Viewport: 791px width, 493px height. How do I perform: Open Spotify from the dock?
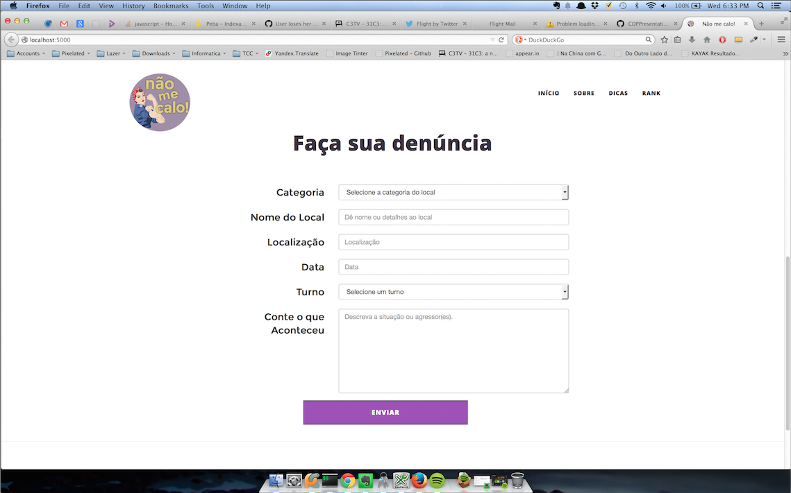click(x=437, y=481)
